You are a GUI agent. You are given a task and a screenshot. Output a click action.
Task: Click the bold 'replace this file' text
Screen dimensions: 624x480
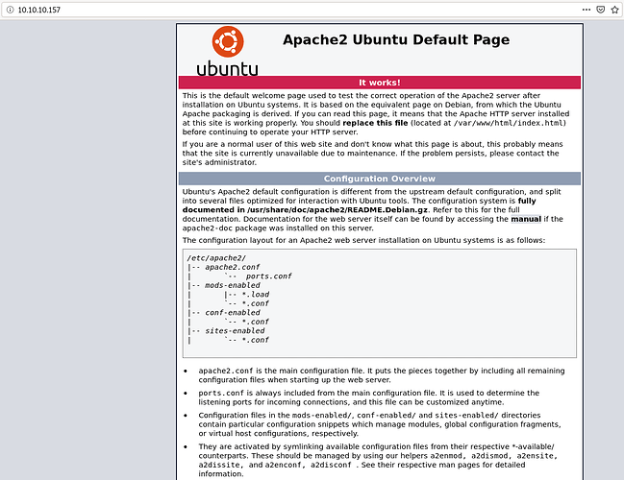375,123
